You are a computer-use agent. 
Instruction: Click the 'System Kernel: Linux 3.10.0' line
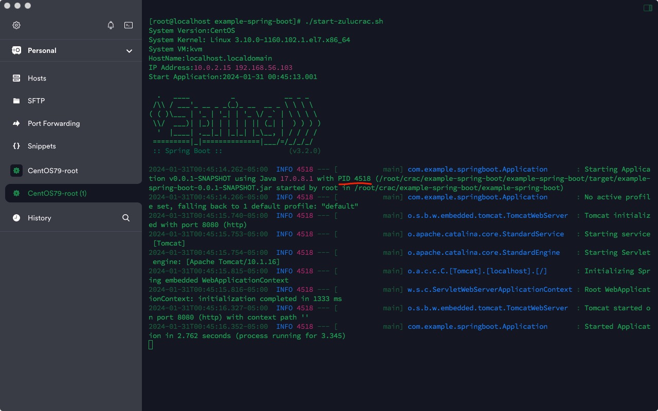pyautogui.click(x=249, y=40)
